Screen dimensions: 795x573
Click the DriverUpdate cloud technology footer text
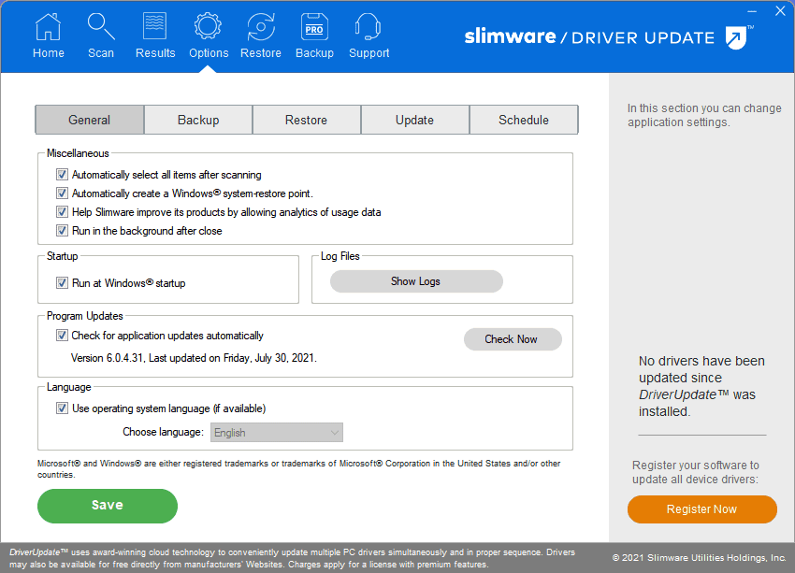292,558
